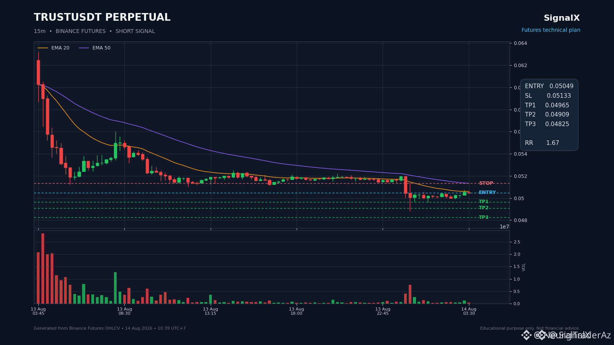This screenshot has width=614, height=345.
Task: Click the 0.064 price axis label
Action: tap(520, 43)
